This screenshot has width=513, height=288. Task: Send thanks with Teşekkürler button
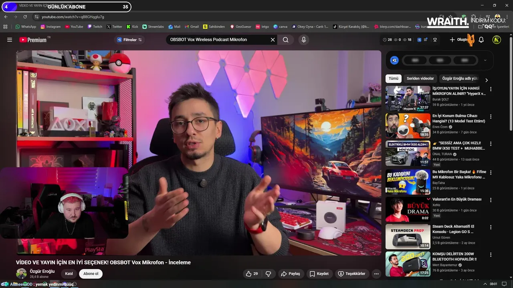[351, 274]
